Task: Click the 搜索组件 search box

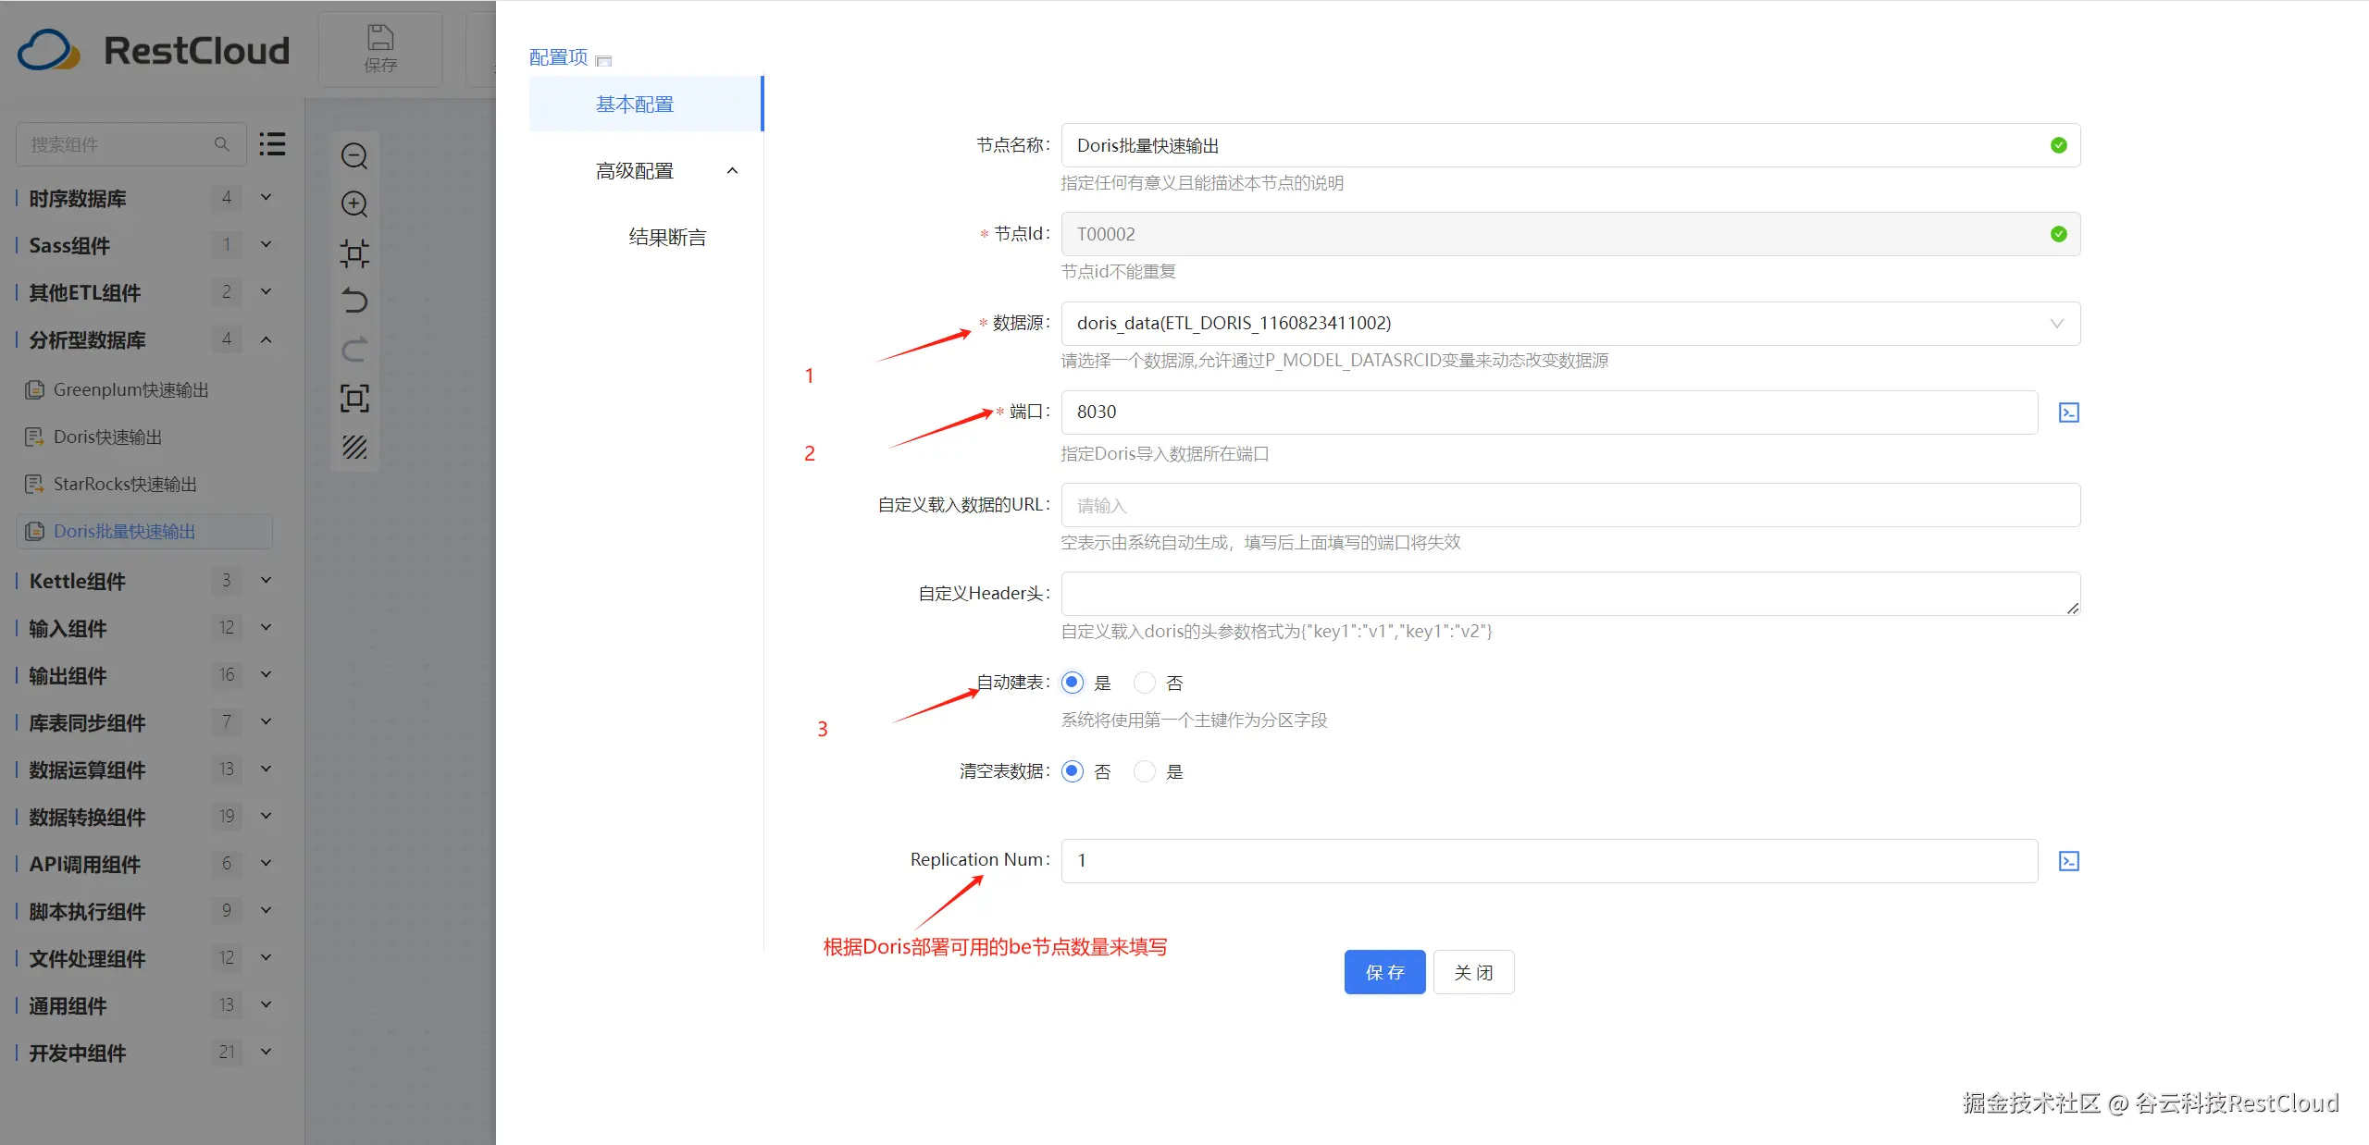Action: coord(130,144)
